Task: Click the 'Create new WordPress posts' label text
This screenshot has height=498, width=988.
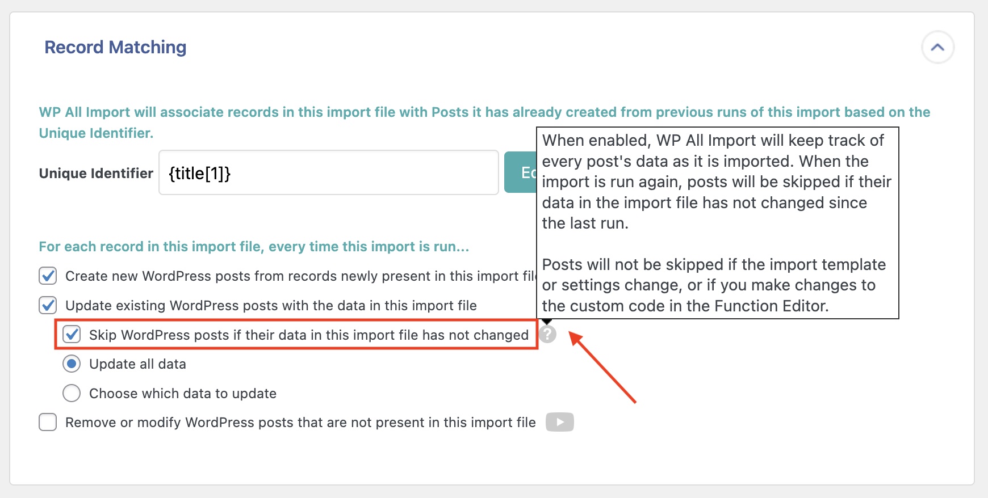Action: [295, 276]
